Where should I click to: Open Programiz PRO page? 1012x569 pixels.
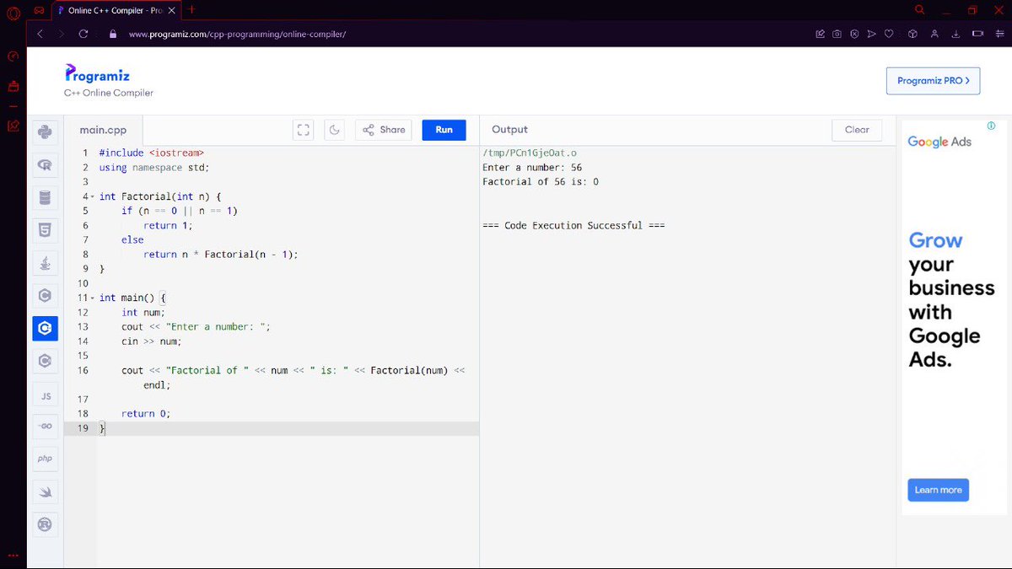pos(933,81)
